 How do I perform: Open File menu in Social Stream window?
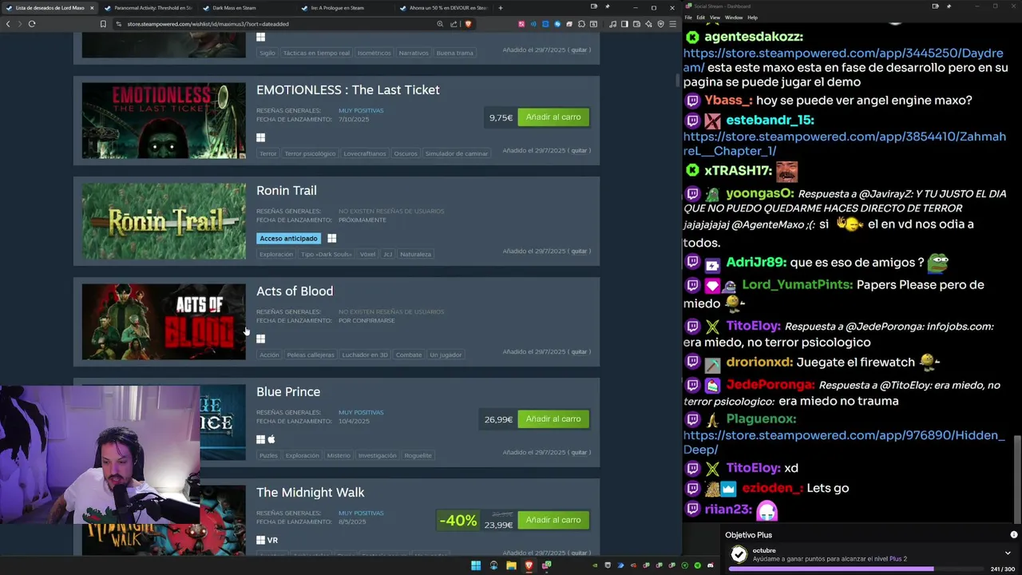(x=688, y=17)
